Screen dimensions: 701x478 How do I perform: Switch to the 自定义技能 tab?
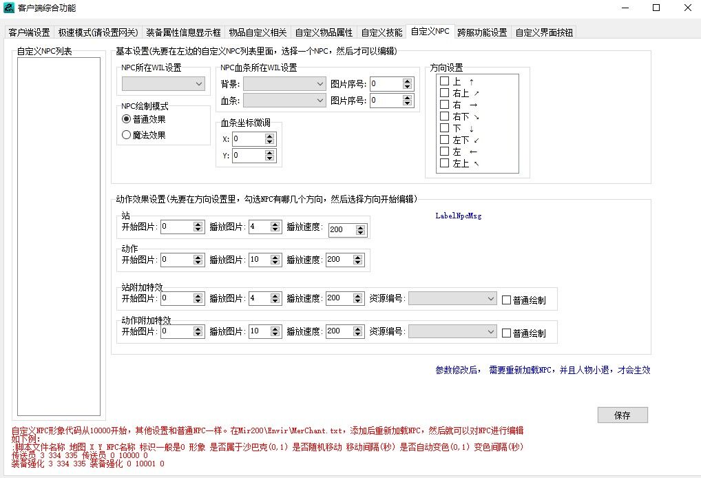(381, 32)
